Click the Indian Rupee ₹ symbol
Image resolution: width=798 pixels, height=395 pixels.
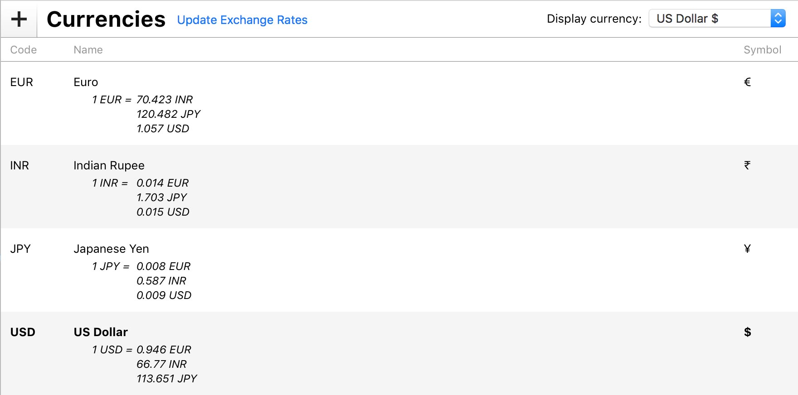(747, 165)
